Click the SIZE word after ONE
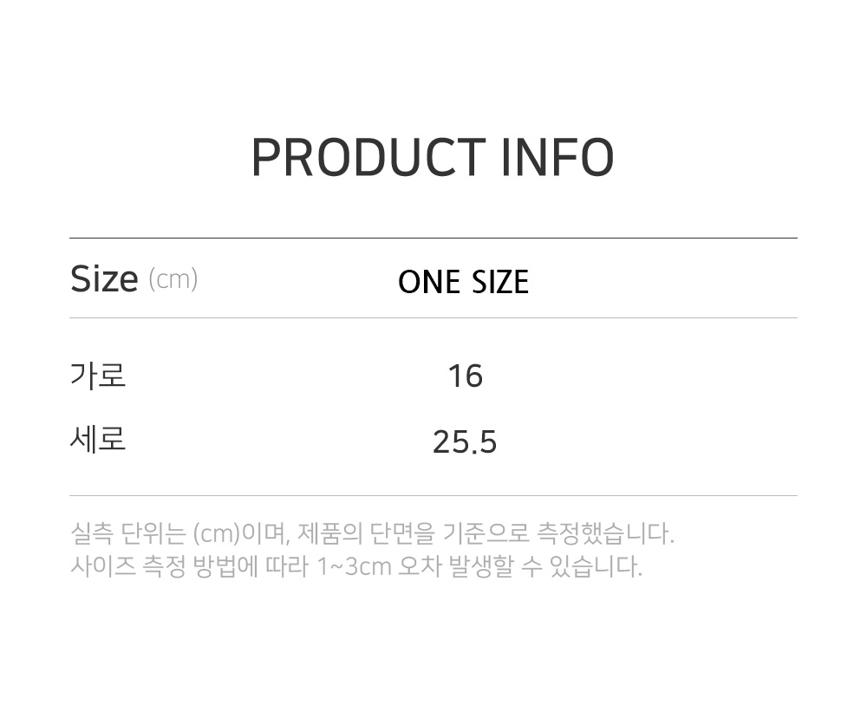 500,283
